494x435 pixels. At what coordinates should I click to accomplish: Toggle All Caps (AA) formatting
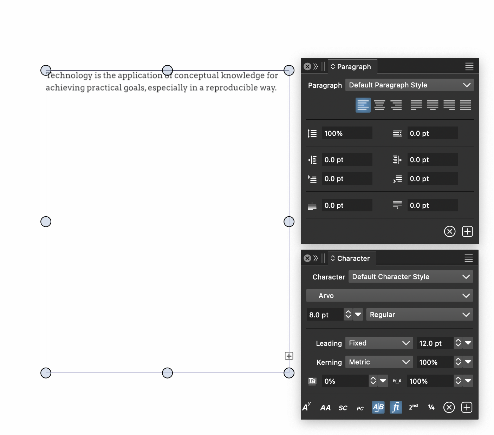325,408
